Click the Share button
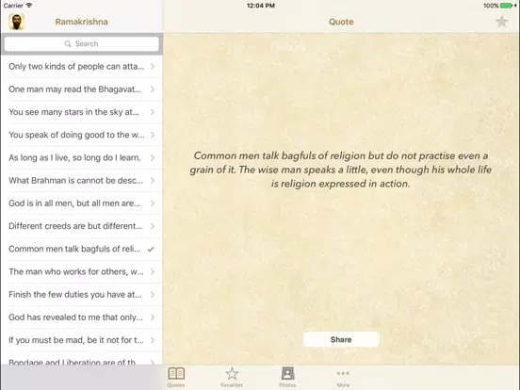The height and width of the screenshot is (390, 520). (x=341, y=339)
